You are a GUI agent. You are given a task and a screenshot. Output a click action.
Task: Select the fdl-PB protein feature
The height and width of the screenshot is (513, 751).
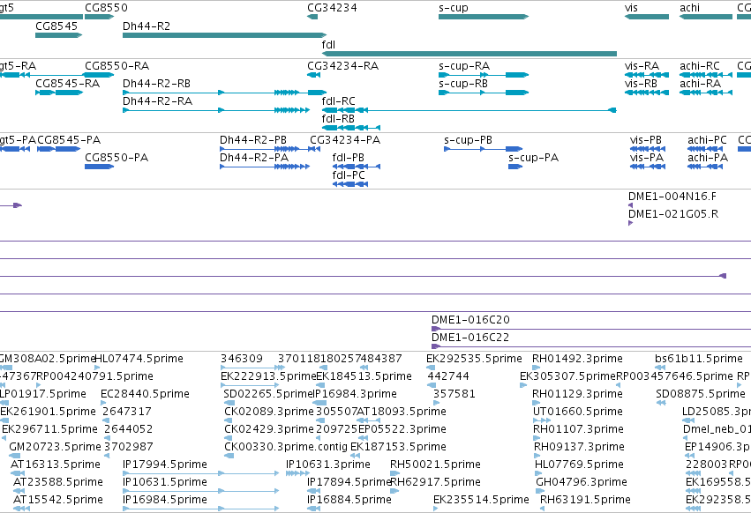[x=357, y=167]
